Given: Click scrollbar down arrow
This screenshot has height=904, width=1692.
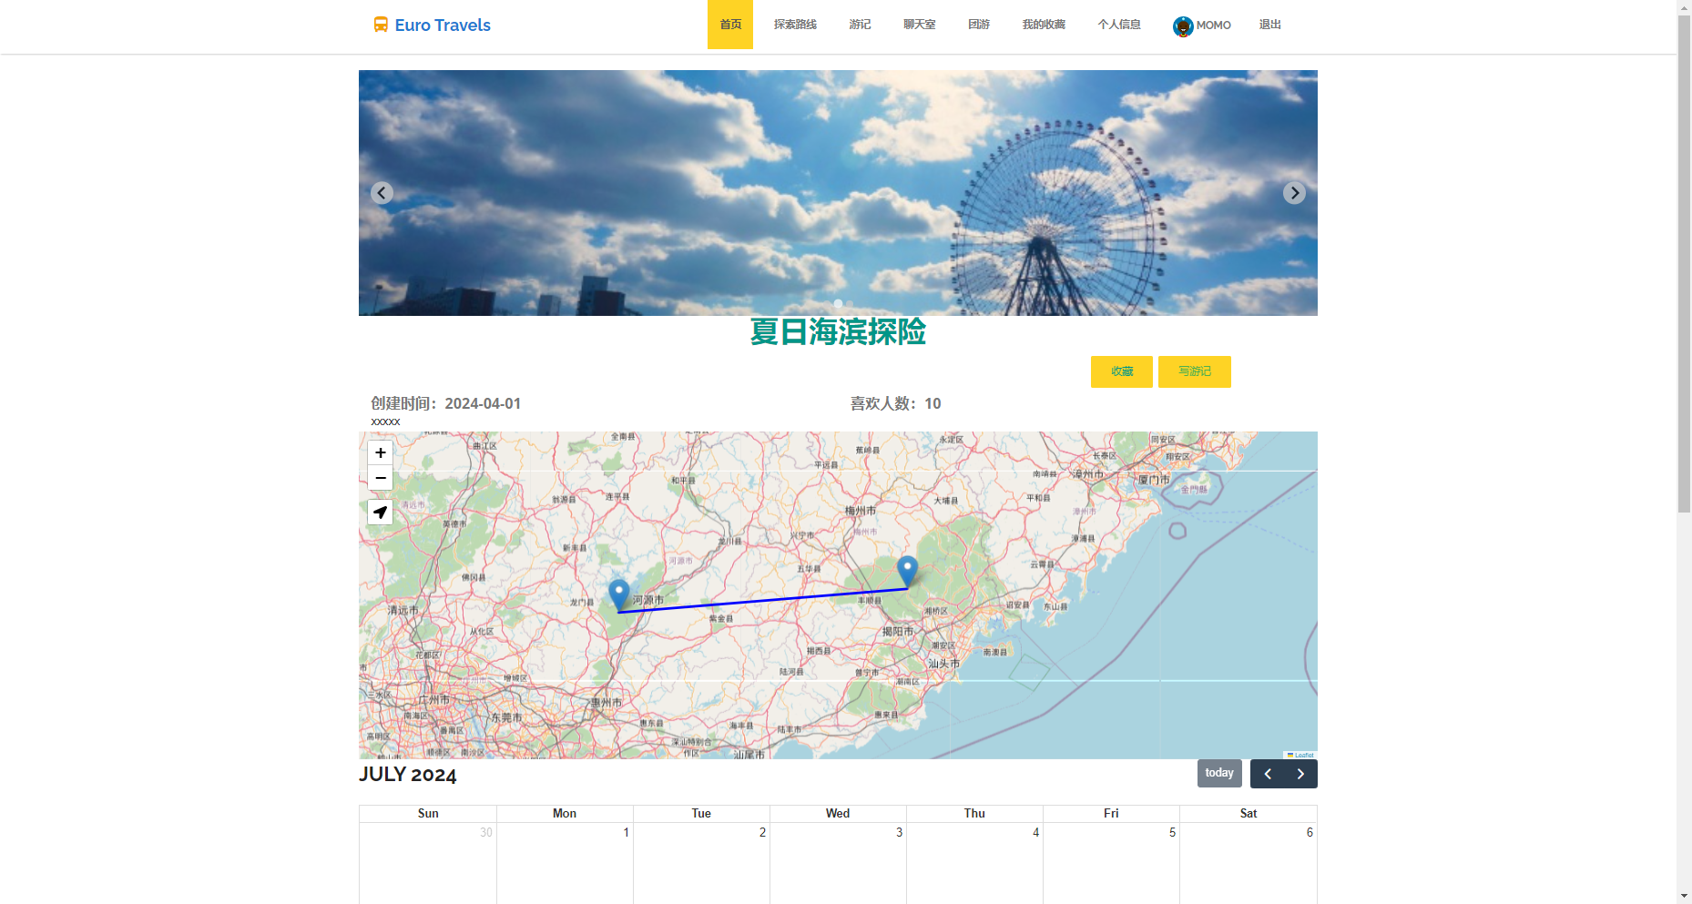Looking at the screenshot, I should click(x=1684, y=897).
